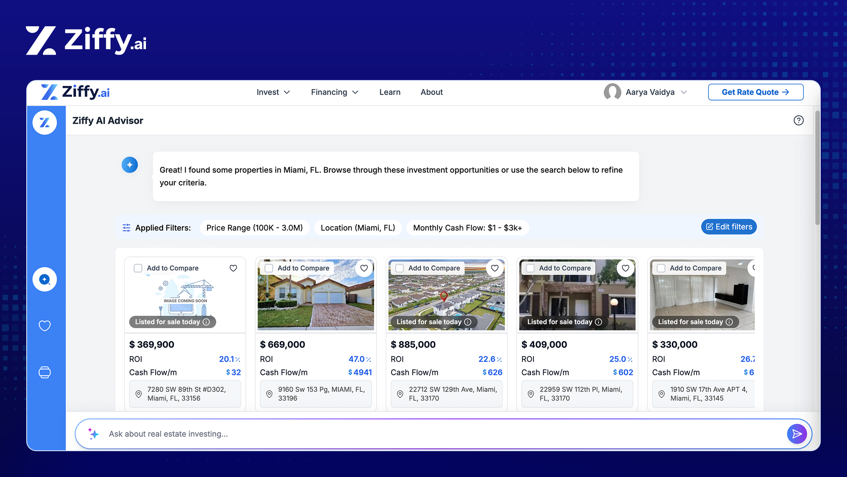Click the stacked layers icon in sidebar
Screen dimensions: 847x477
point(45,372)
